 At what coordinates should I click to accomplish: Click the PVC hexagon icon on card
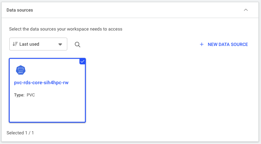21,70
